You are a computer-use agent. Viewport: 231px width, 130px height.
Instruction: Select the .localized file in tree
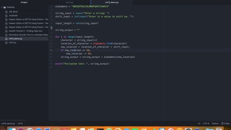13,16
